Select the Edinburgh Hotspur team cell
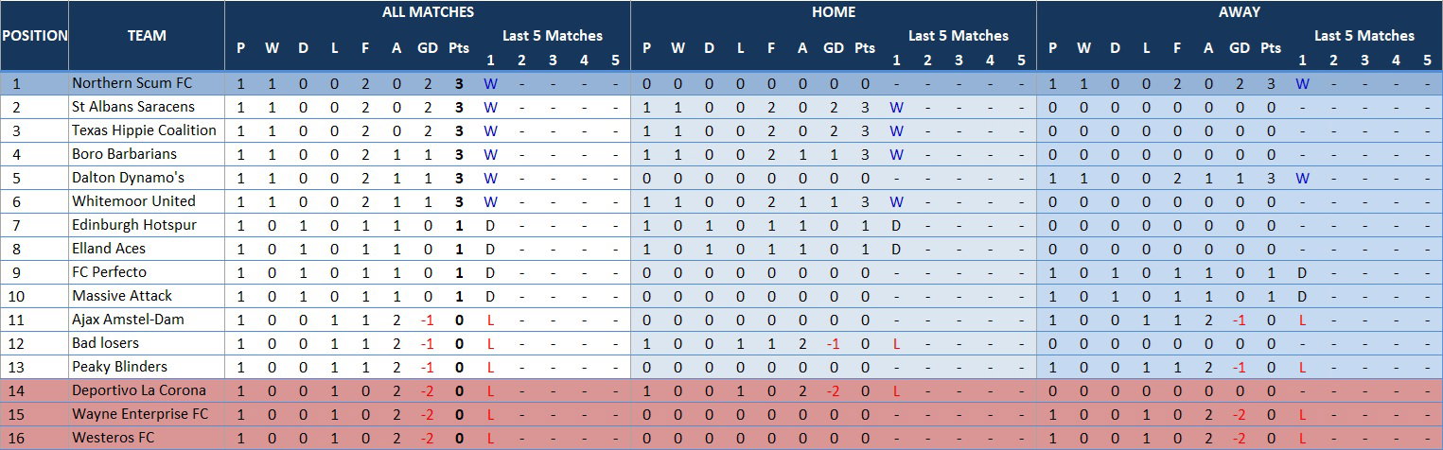Screen dimensions: 1443x450 (x=147, y=225)
